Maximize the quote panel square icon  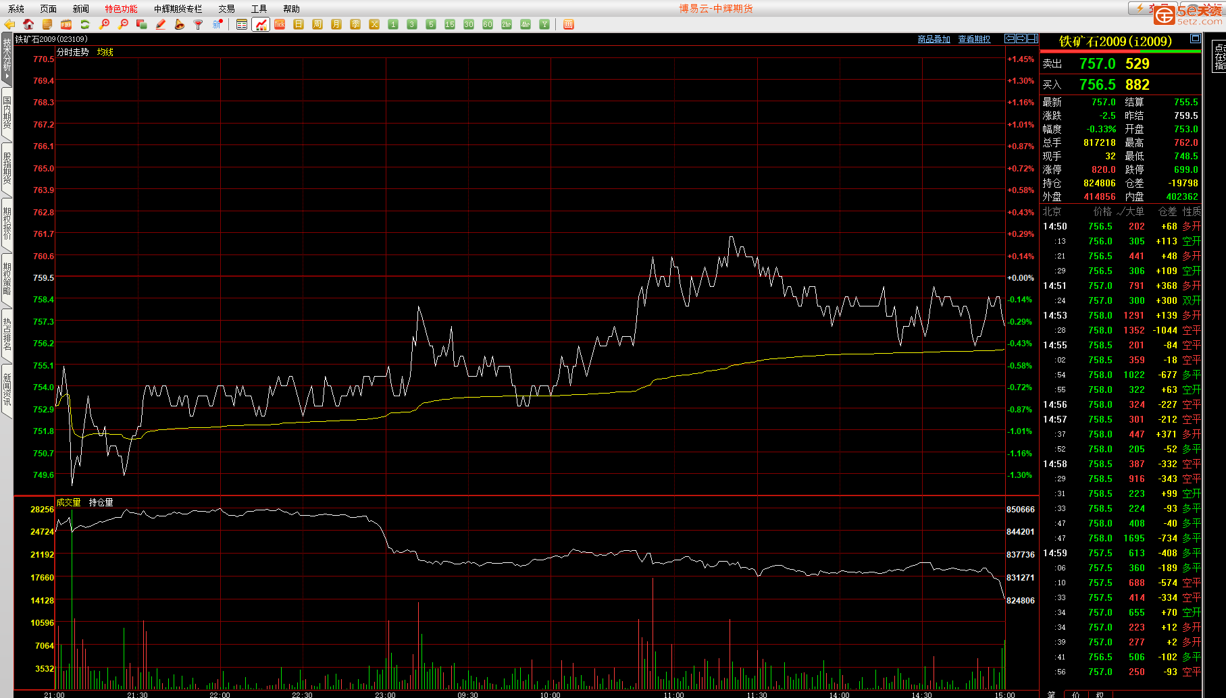tap(1195, 38)
